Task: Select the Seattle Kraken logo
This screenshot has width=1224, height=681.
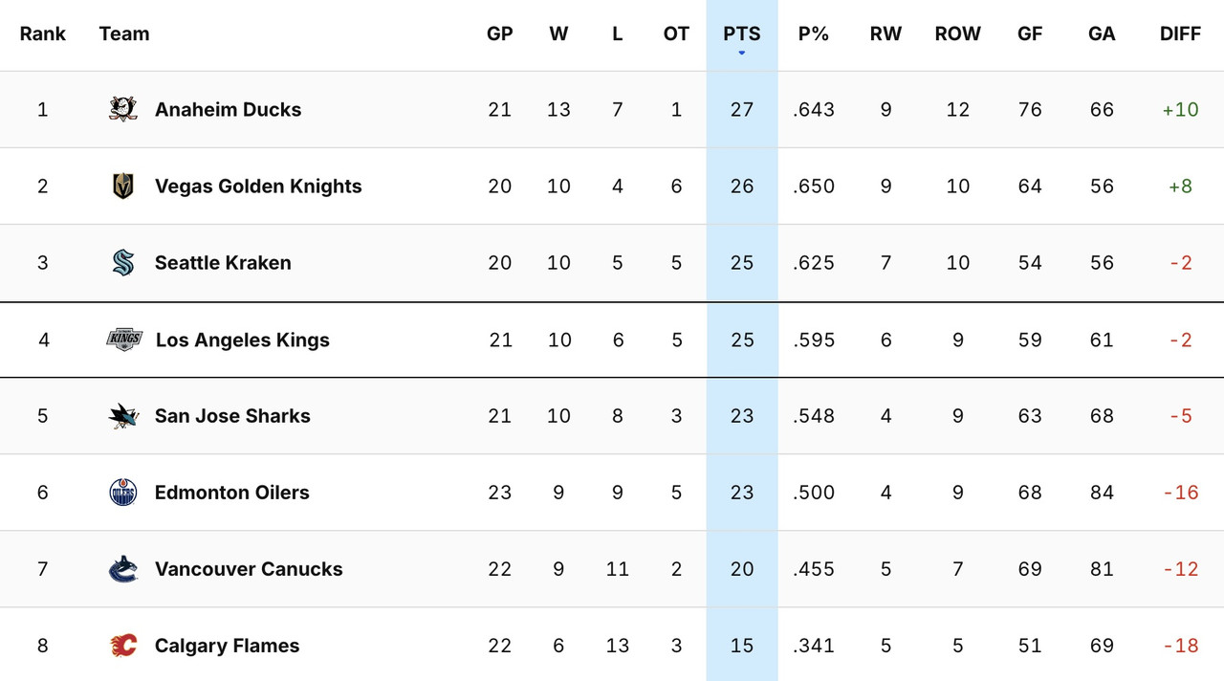Action: click(x=123, y=262)
